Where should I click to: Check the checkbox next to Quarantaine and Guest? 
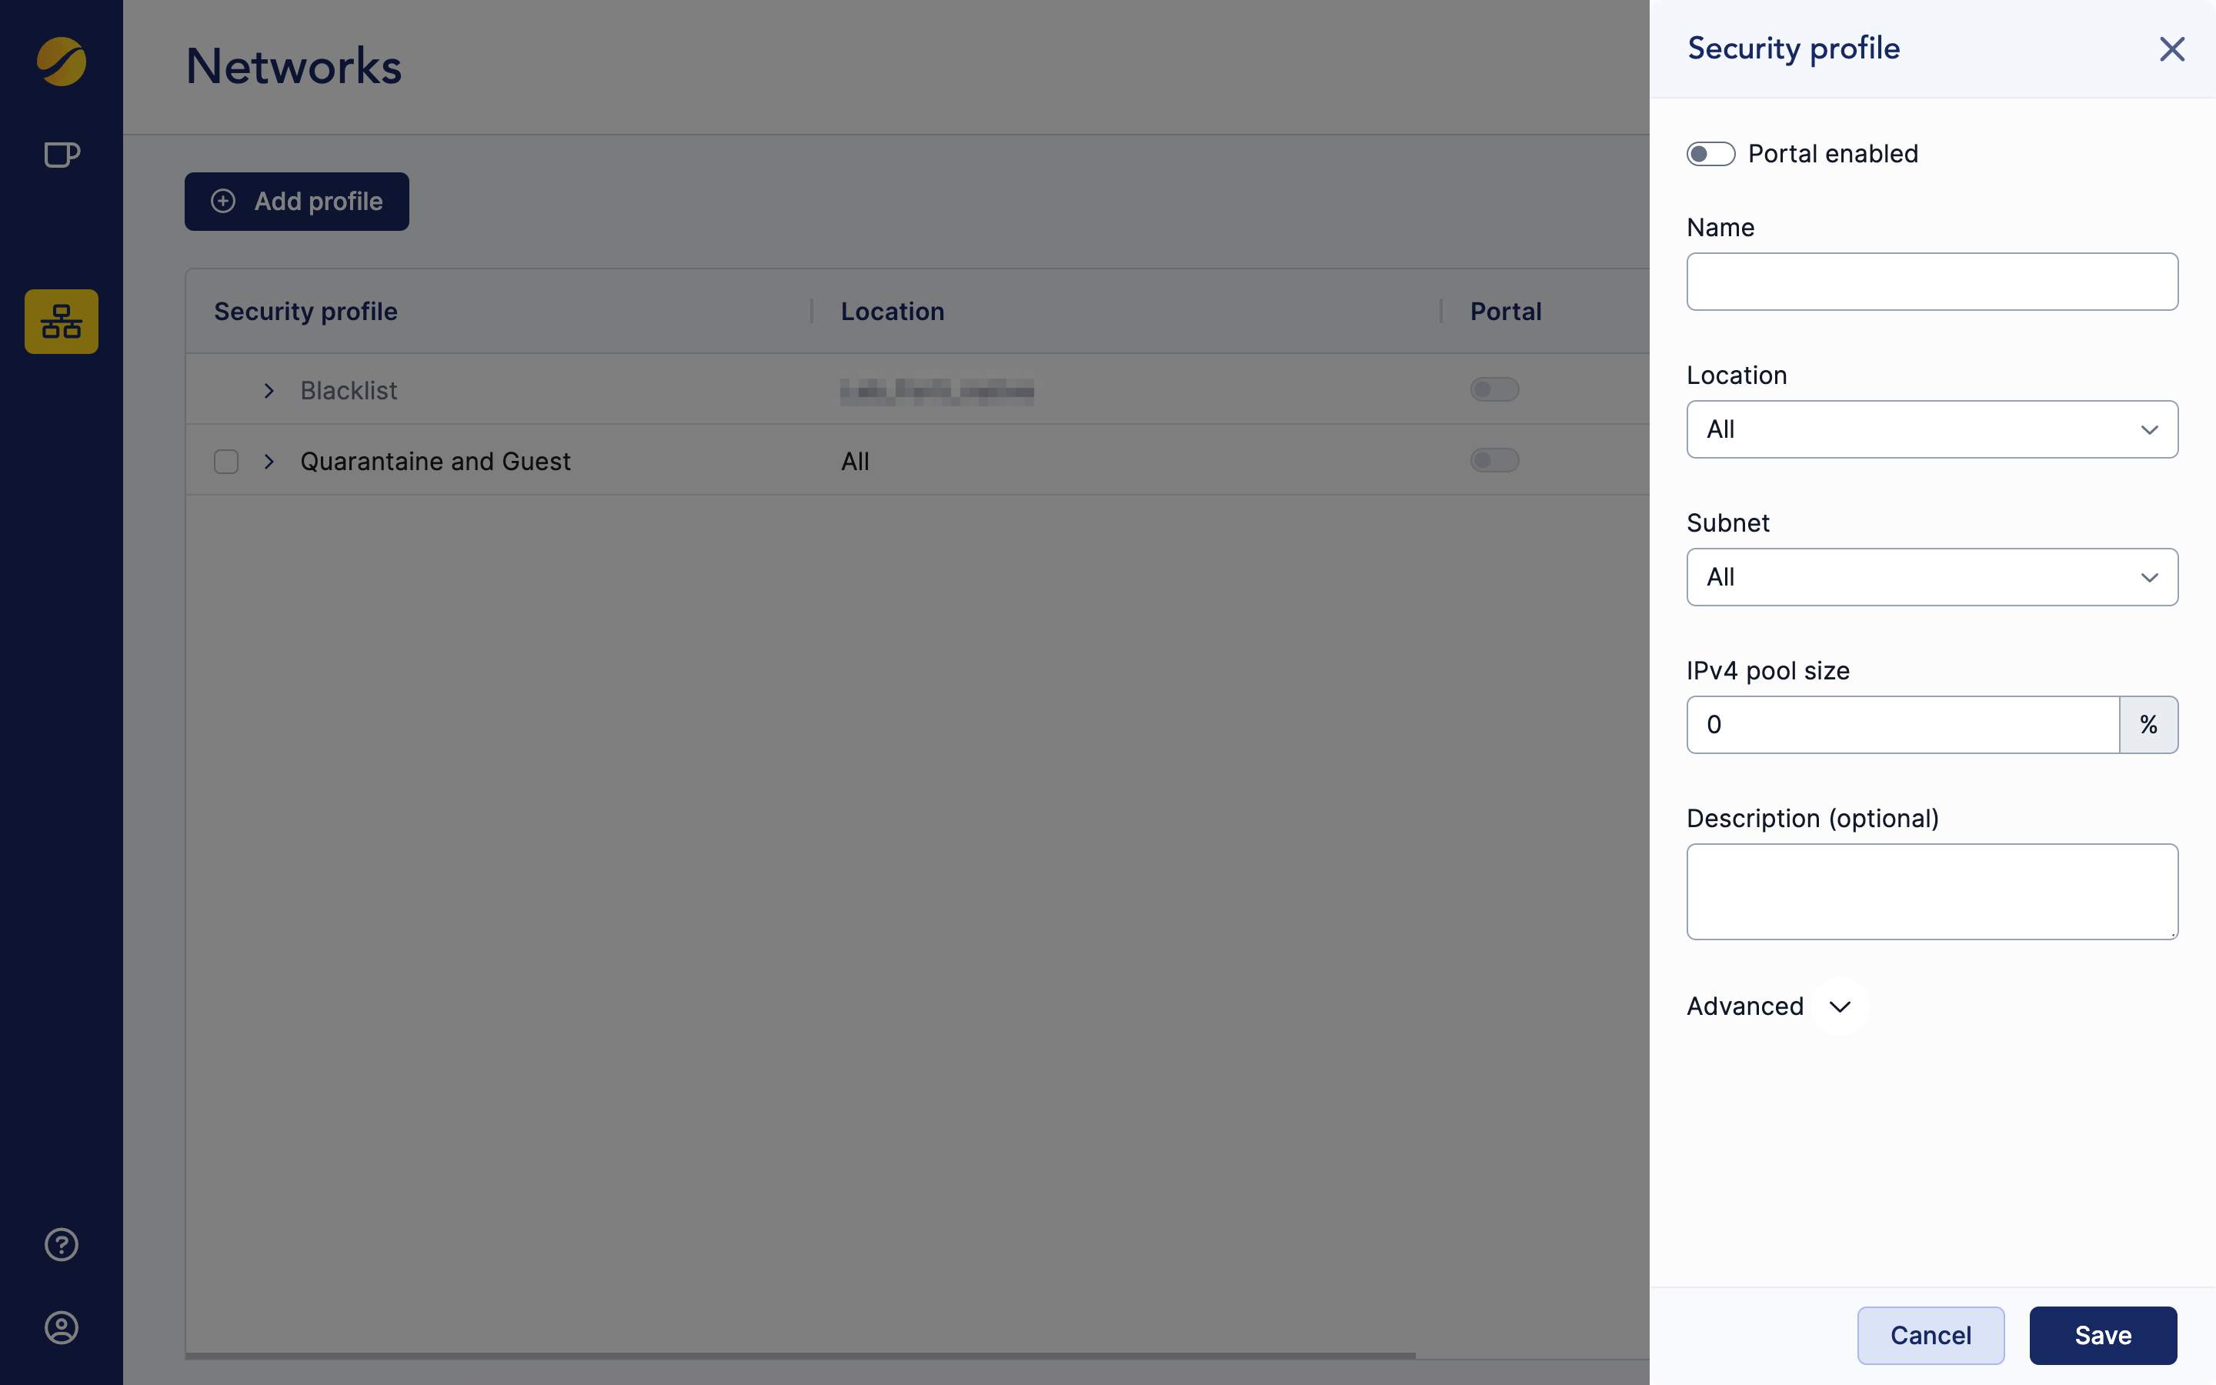coord(225,462)
